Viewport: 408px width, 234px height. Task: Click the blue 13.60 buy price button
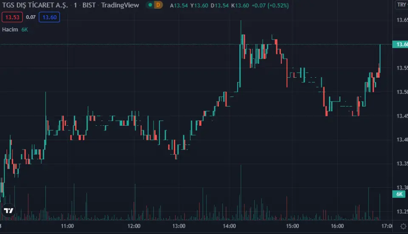(49, 17)
